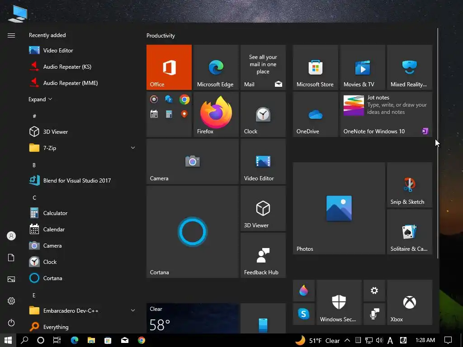This screenshot has width=463, height=347.
Task: Select the letter E group header
Action: 34,295
